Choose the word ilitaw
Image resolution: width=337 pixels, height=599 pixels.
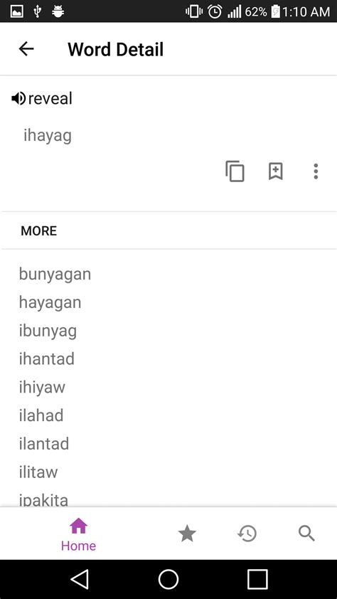point(38,472)
